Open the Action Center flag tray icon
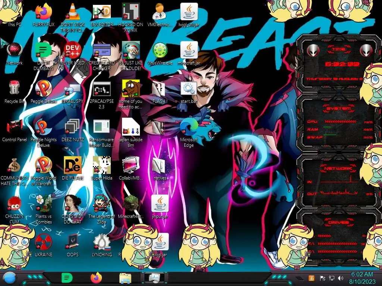 (322, 278)
